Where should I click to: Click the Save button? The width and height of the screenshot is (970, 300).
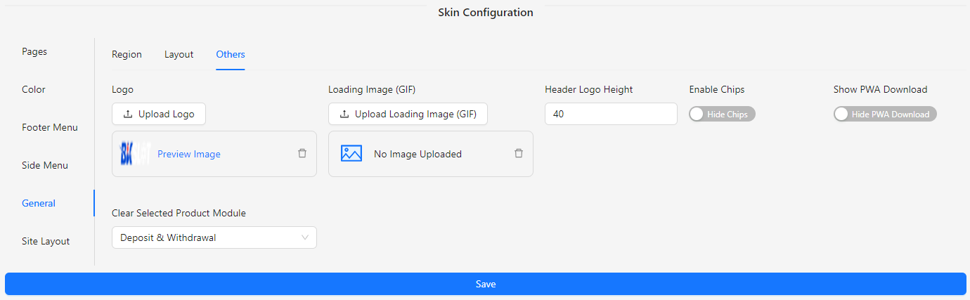click(x=485, y=284)
